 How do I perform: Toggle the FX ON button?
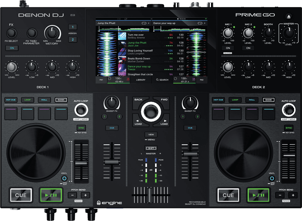(12, 48)
